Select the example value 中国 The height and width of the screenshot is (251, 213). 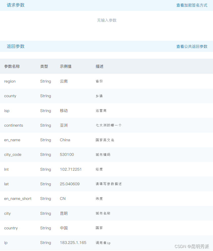[64, 228]
